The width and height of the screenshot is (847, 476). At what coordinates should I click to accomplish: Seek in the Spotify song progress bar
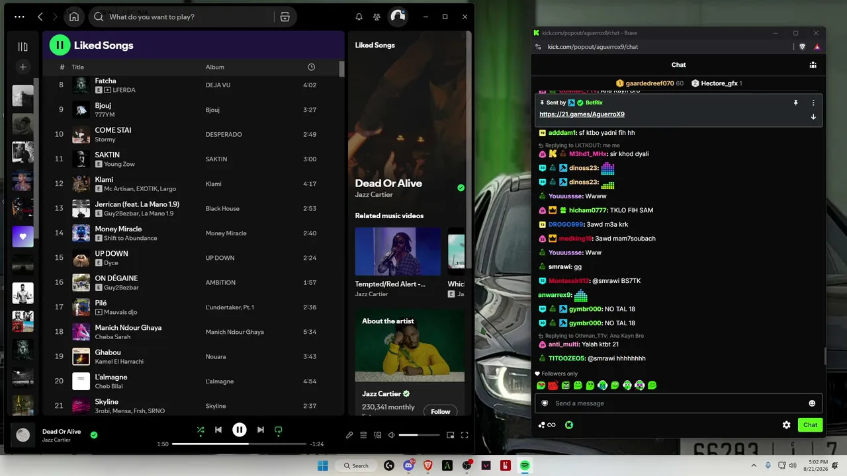(x=240, y=444)
